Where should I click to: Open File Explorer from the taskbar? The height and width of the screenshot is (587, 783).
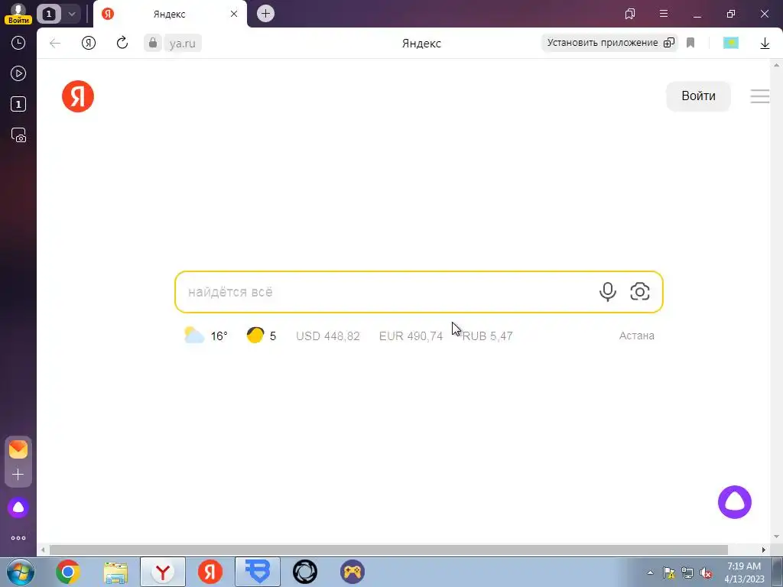pos(115,572)
